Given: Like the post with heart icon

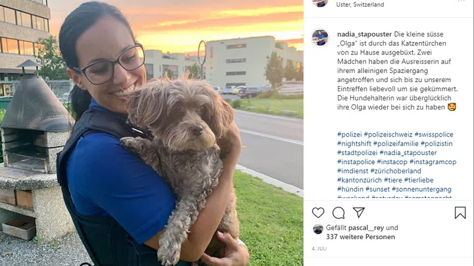Looking at the screenshot, I should (x=318, y=213).
